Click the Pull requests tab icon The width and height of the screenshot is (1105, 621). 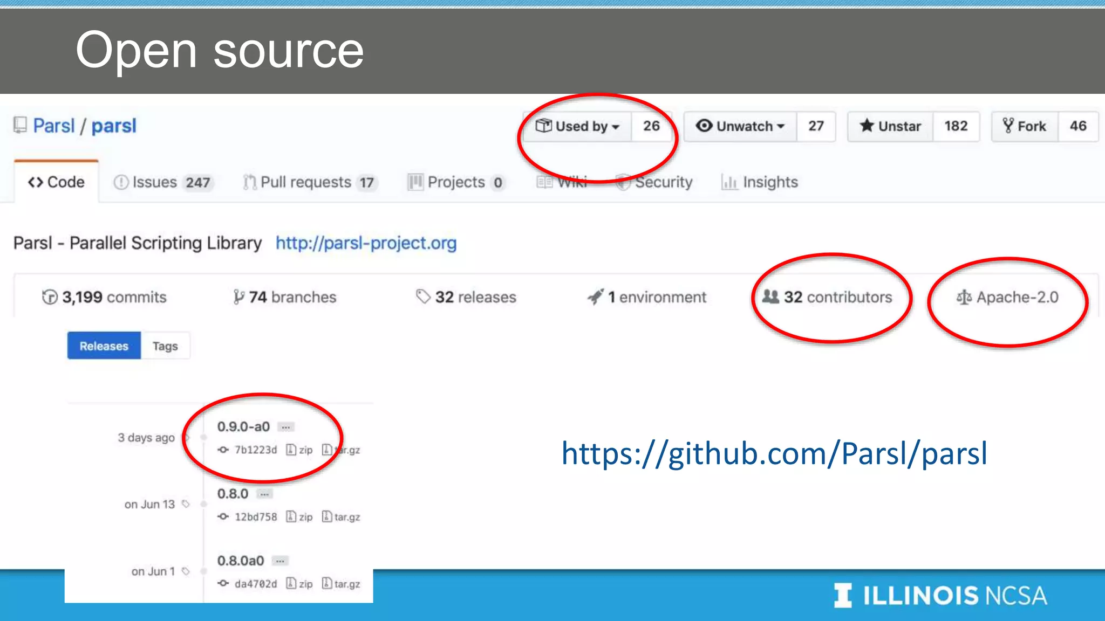click(249, 182)
